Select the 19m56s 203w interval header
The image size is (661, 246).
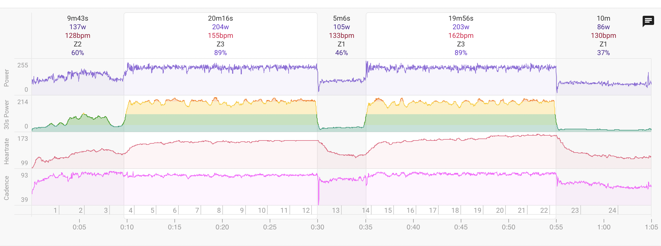pos(461,35)
